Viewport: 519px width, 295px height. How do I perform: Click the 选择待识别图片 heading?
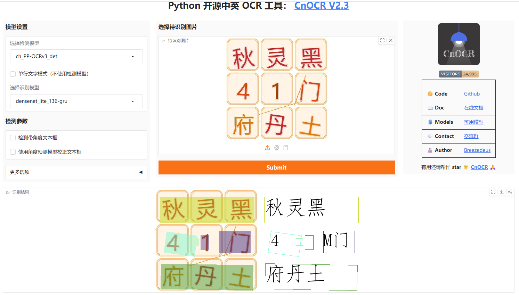(x=178, y=27)
